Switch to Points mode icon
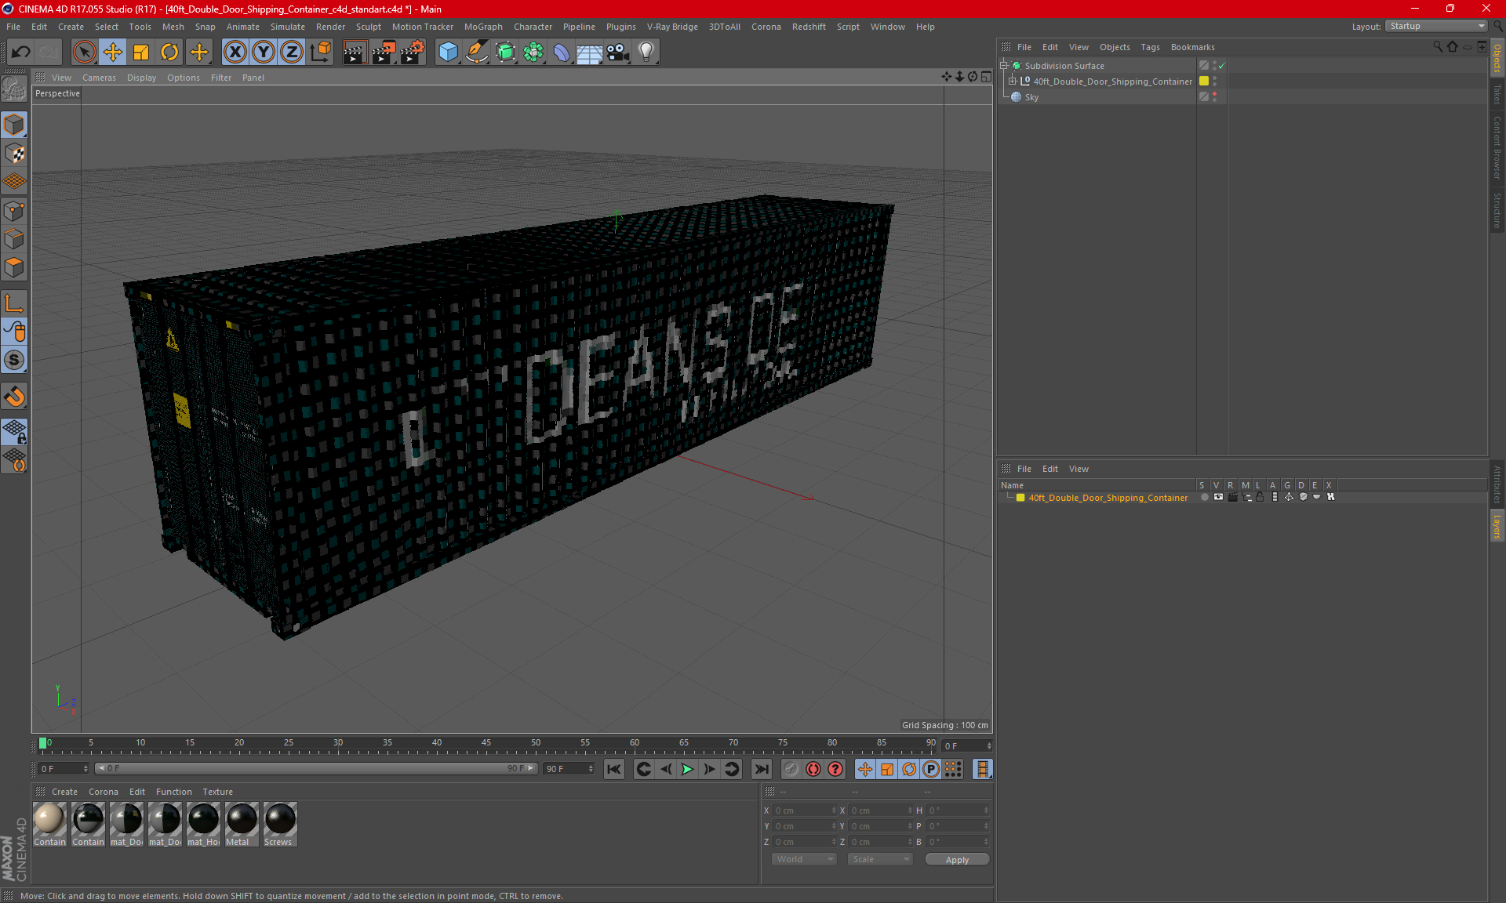 tap(14, 211)
